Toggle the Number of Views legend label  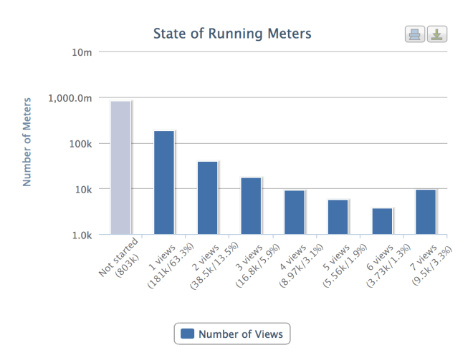point(240,334)
